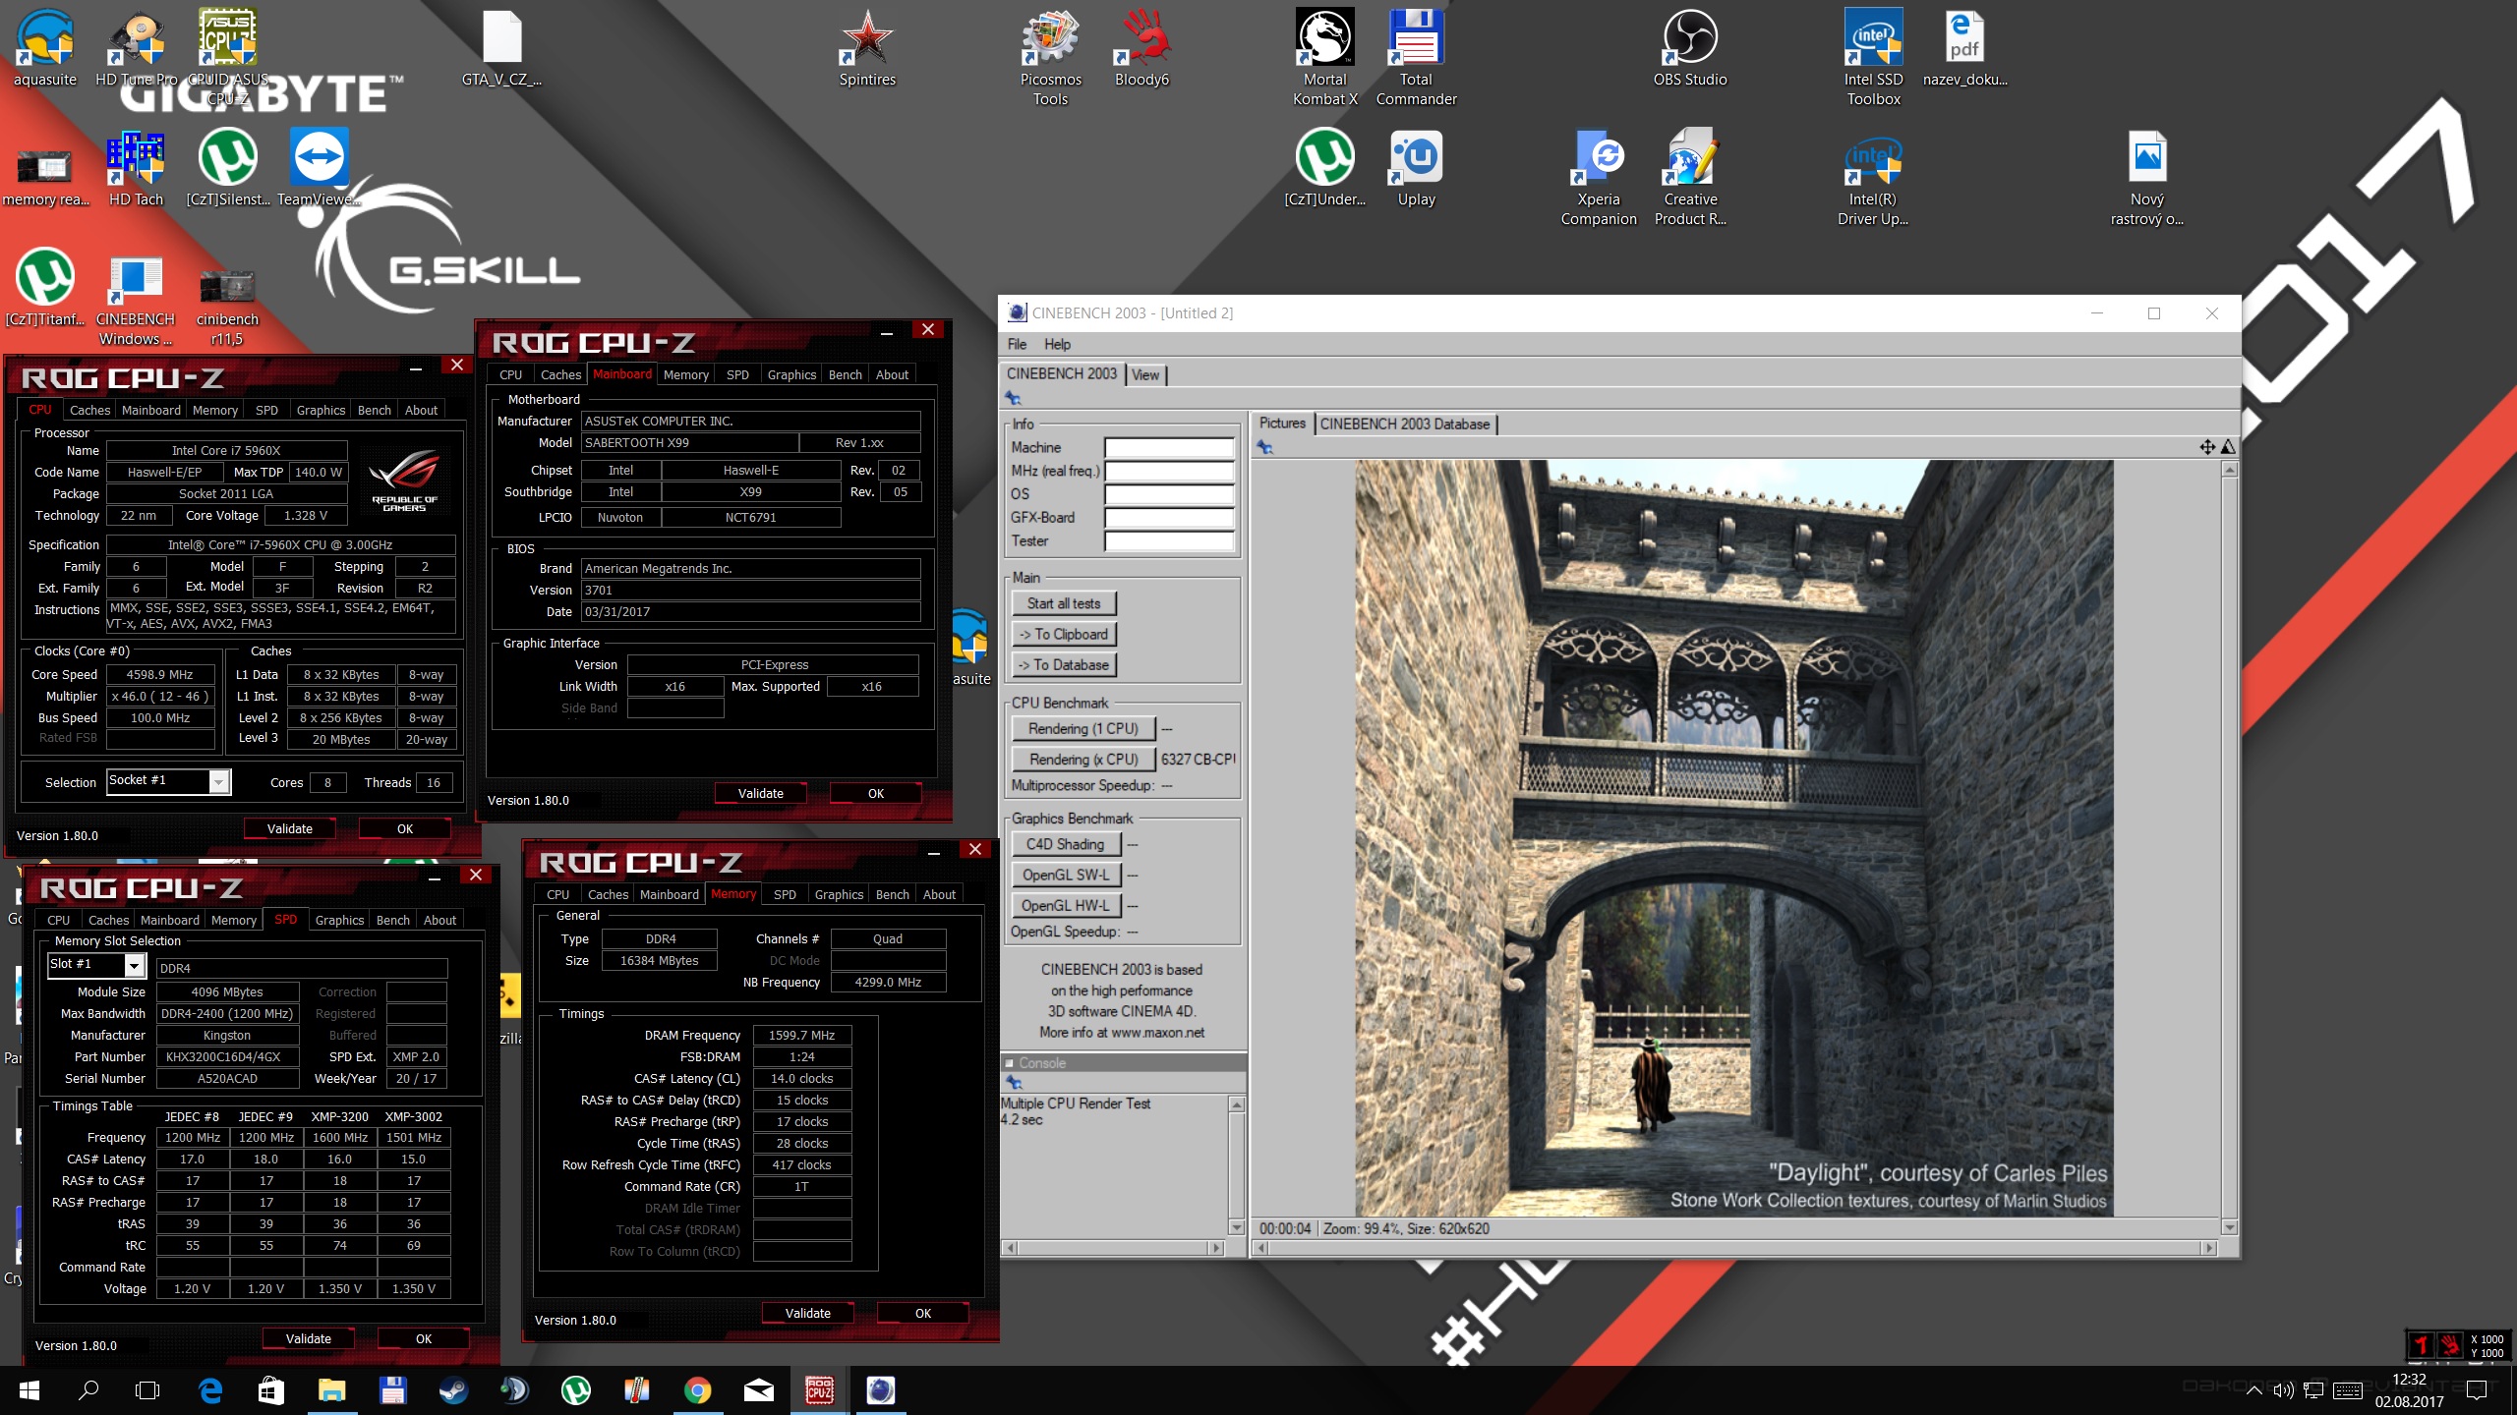Click To Database button
Image resolution: width=2517 pixels, height=1415 pixels.
tap(1064, 664)
